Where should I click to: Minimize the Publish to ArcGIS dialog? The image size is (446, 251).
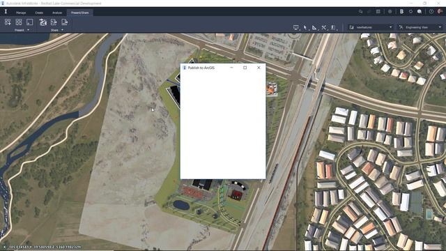point(231,68)
